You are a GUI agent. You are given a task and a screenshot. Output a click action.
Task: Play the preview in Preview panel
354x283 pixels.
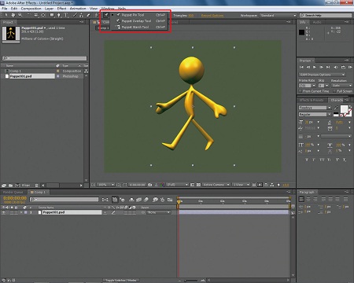pos(315,68)
